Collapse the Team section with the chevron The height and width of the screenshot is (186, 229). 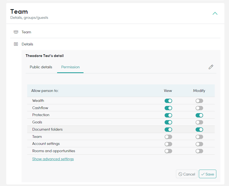pos(215,13)
